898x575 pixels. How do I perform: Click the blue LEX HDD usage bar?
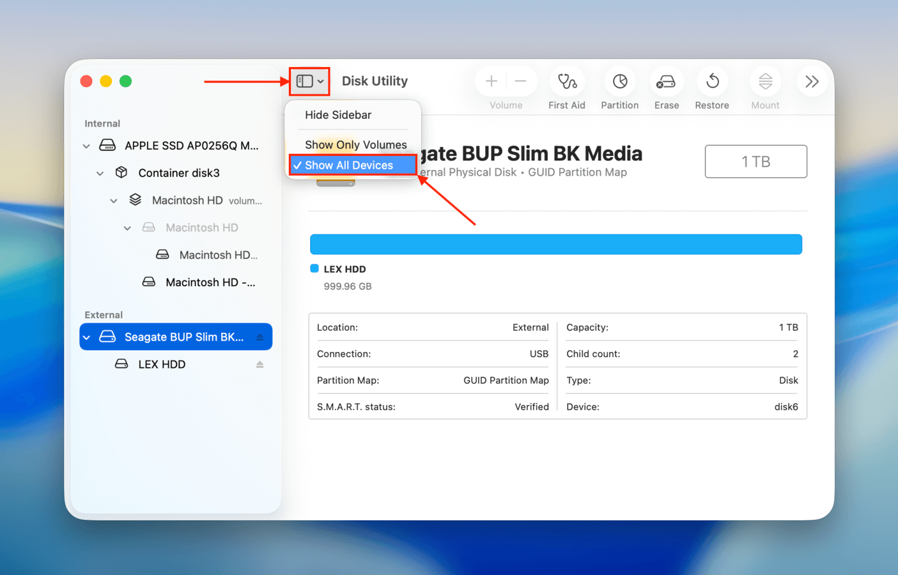coord(555,244)
